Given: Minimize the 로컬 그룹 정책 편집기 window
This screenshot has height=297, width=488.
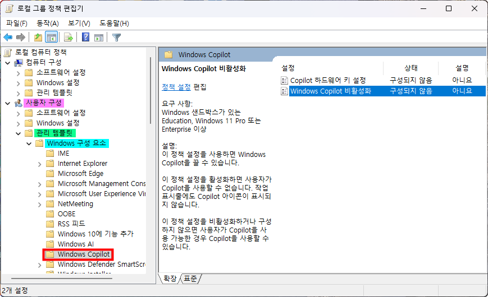Looking at the screenshot, I should point(423,8).
